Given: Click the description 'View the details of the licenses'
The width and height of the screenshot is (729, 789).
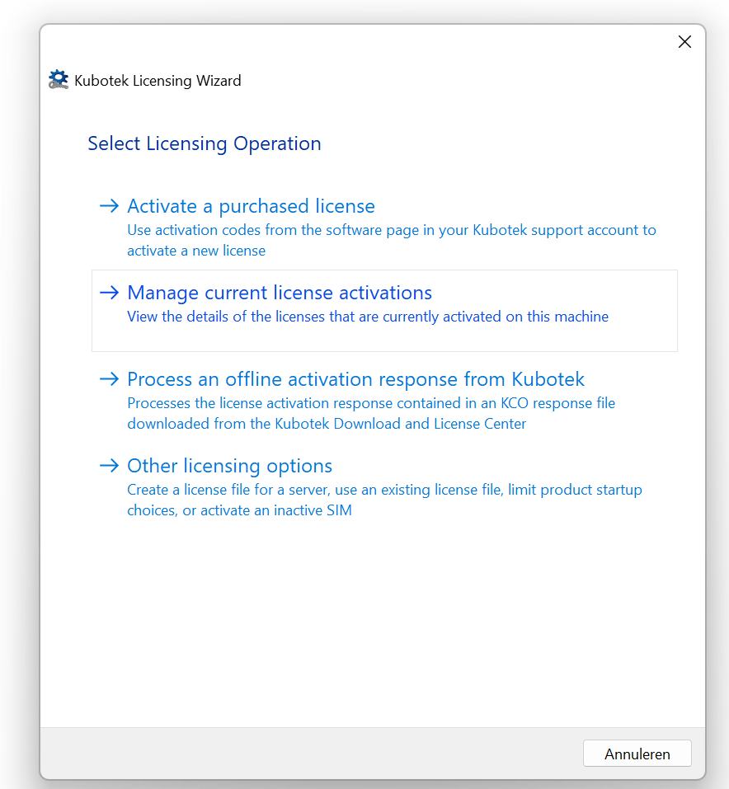Looking at the screenshot, I should click(x=226, y=317).
